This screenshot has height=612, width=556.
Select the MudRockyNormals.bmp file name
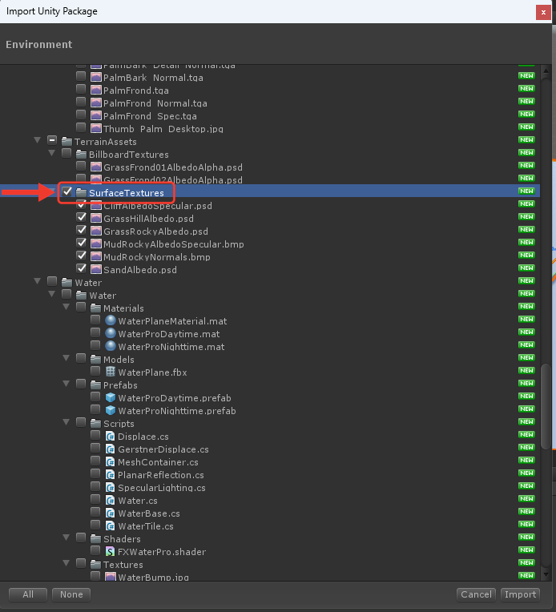[156, 257]
